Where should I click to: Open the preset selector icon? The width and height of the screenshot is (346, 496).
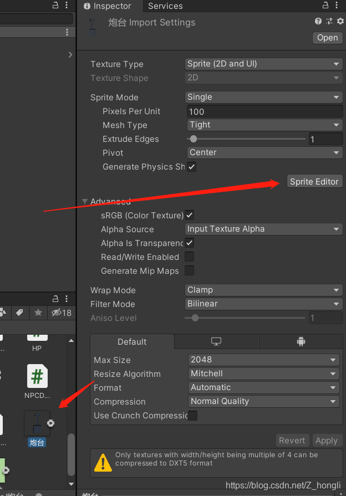(x=329, y=21)
